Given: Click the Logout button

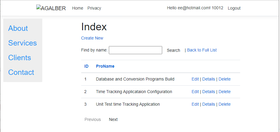Looking at the screenshot, I should [234, 8].
